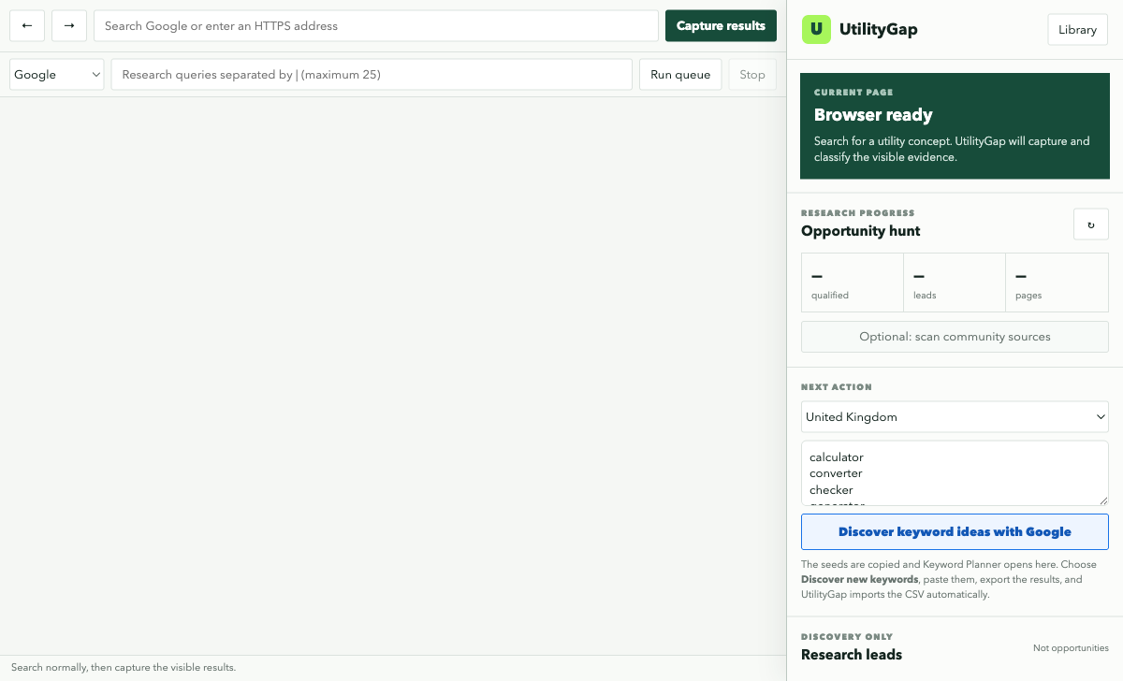The width and height of the screenshot is (1123, 681).
Task: Click the Not opportunities label
Action: (1071, 648)
